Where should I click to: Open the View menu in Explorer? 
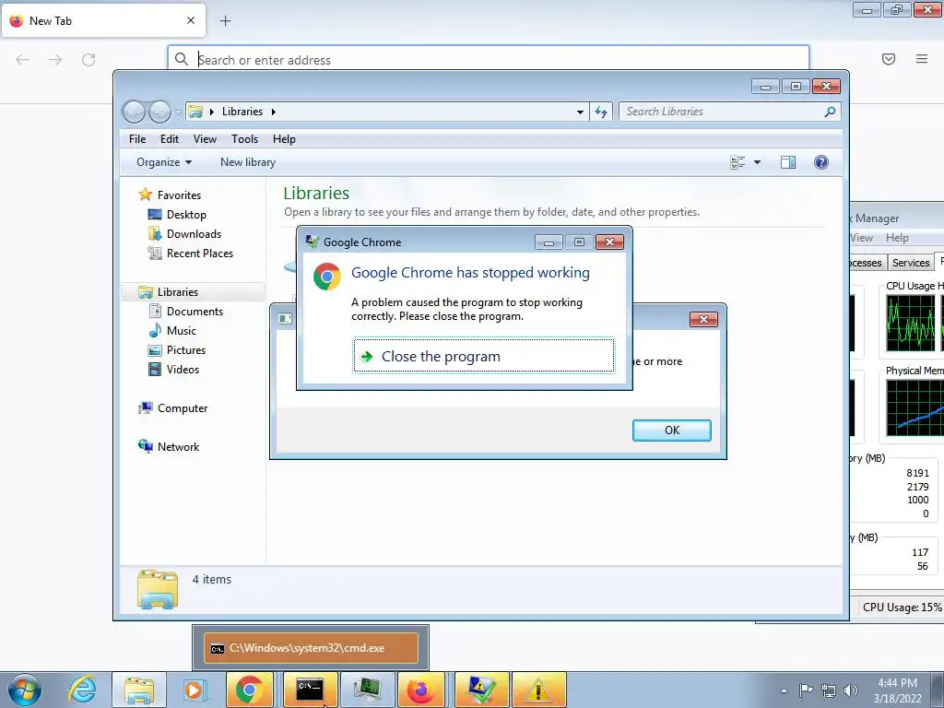[205, 139]
